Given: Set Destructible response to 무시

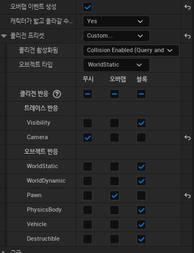Looking at the screenshot, I should coord(88,239).
